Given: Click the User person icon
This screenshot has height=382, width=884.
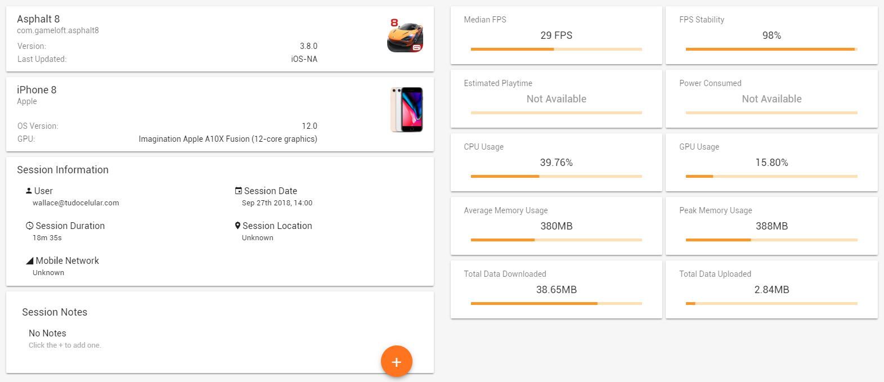Looking at the screenshot, I should (29, 191).
